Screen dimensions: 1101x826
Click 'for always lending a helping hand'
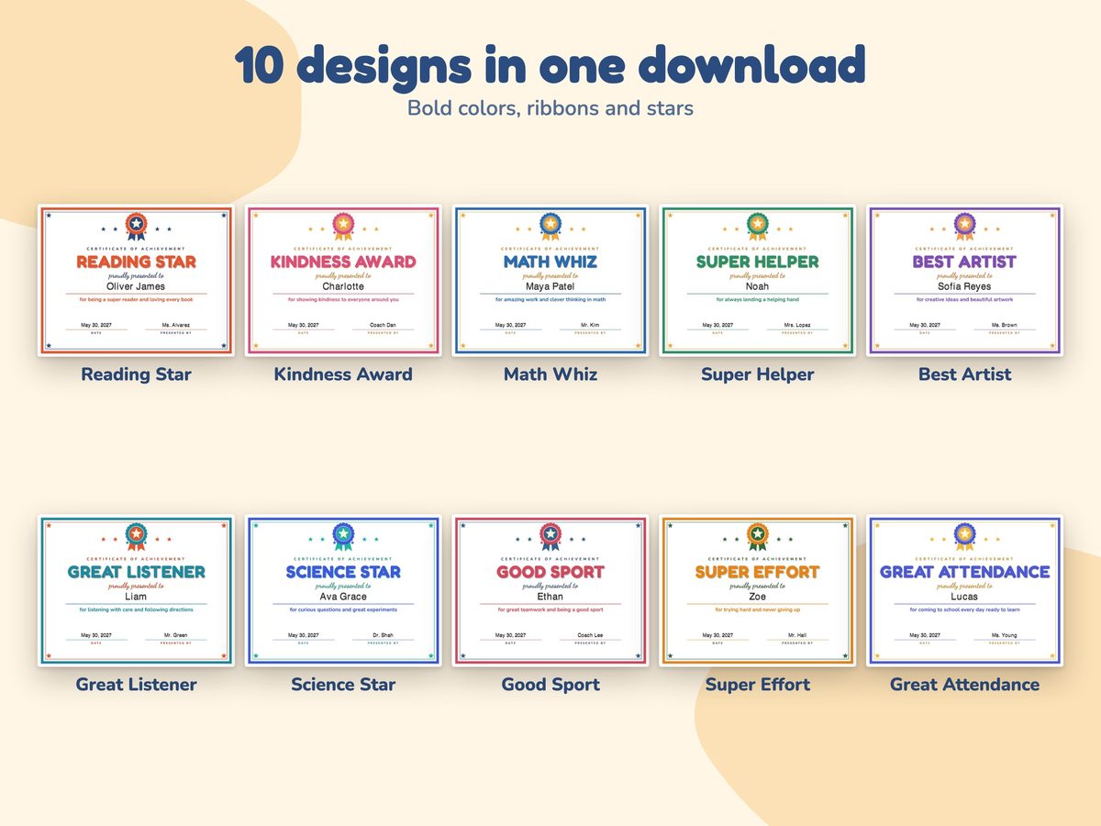click(x=758, y=299)
